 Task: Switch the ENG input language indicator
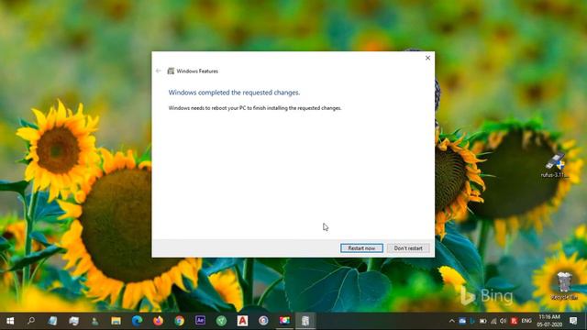coord(526,321)
